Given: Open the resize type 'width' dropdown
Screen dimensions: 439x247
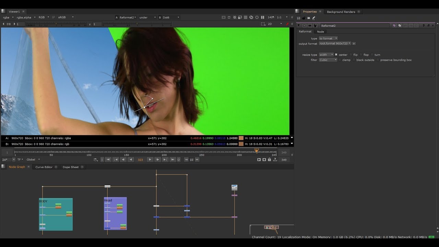Looking at the screenshot, I should click(x=326, y=55).
